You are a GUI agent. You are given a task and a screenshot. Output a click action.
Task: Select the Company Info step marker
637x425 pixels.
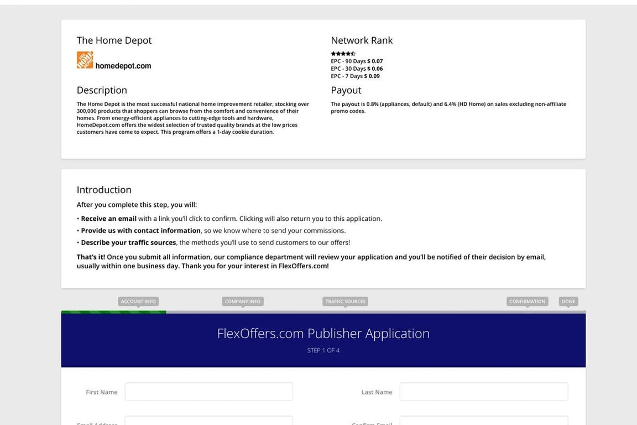(x=243, y=302)
